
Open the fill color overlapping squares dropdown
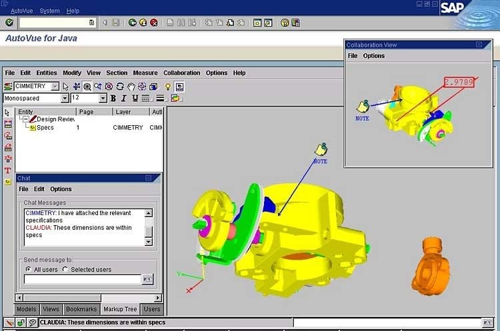(176, 99)
